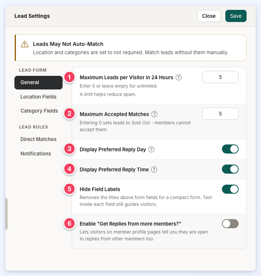Focus Maximum Leads per Visitor input field
Image resolution: width=261 pixels, height=276 pixels.
click(x=220, y=77)
